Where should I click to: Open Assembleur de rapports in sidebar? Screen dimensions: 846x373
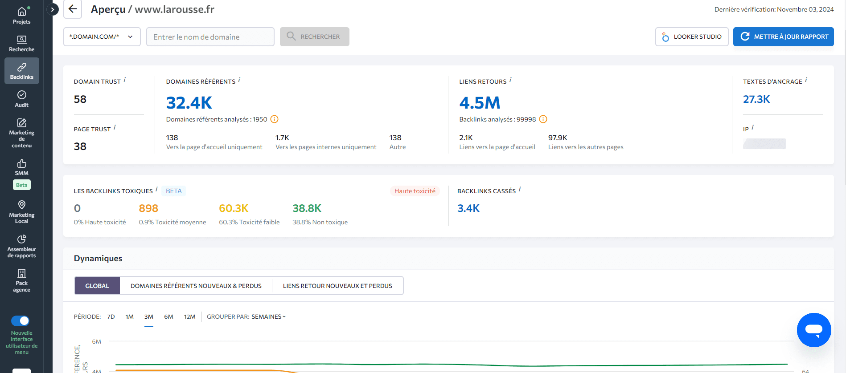(x=21, y=246)
